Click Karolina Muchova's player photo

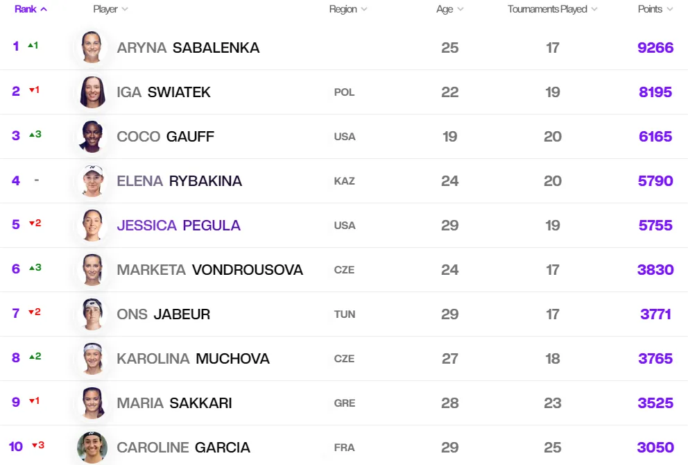click(92, 358)
